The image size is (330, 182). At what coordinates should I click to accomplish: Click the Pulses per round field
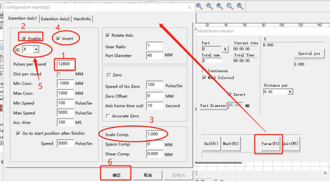66,64
